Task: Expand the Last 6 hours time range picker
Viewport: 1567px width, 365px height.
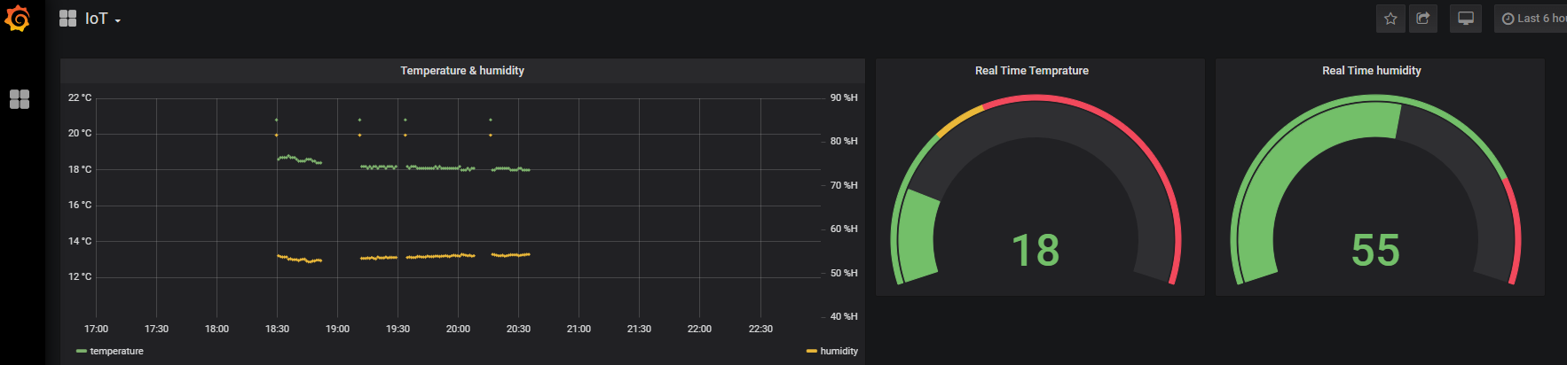Action: 1532,19
